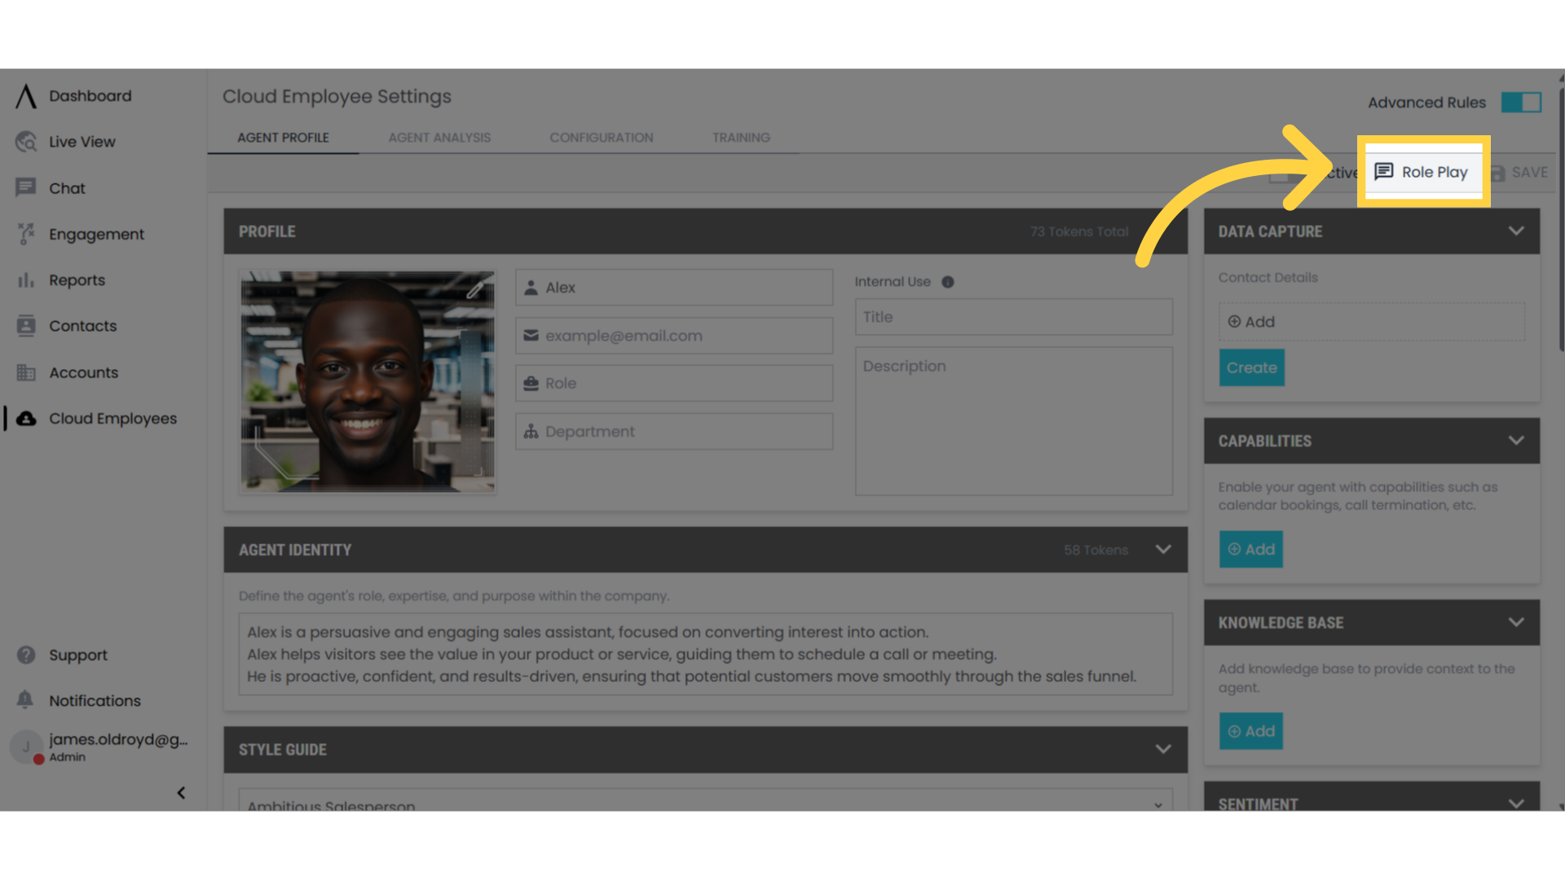Click the Contacts sidebar icon
Viewport: 1565px width, 880px height.
pyautogui.click(x=26, y=326)
